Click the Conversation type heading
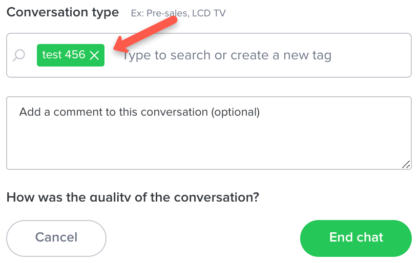Screen dimensions: 420x263 [x=62, y=13]
